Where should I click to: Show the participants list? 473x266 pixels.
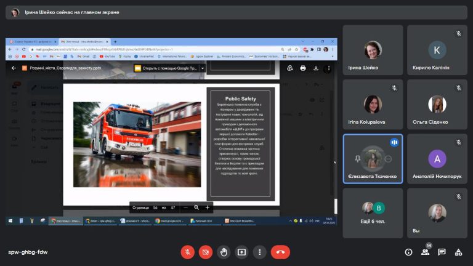[x=425, y=252]
